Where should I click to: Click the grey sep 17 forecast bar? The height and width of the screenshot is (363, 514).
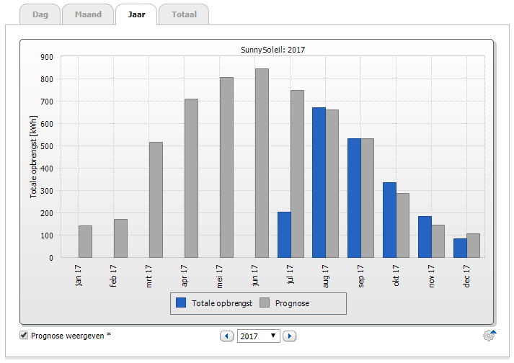368,198
